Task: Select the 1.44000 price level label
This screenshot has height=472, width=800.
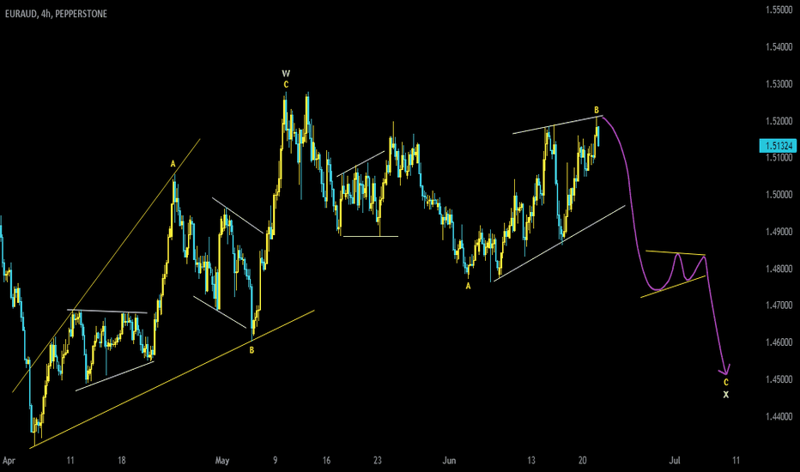Action: 779,417
